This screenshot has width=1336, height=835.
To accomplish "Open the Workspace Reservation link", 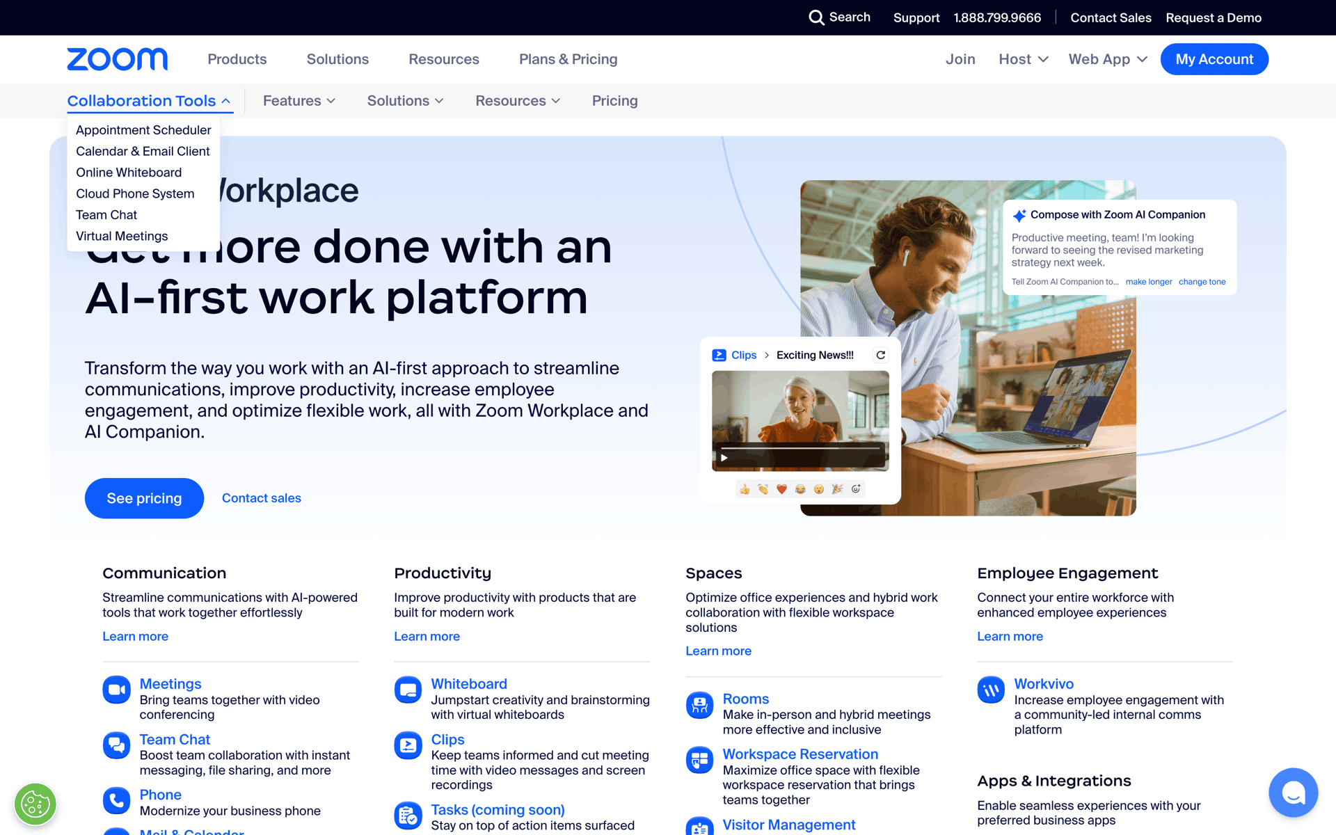I will pos(800,754).
